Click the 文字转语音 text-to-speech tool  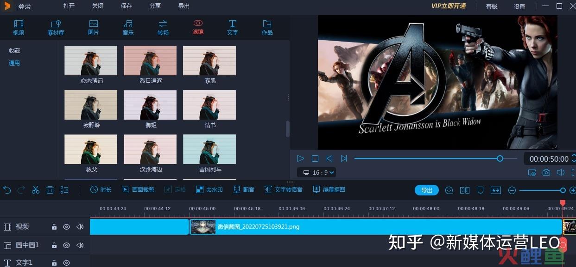click(x=284, y=189)
